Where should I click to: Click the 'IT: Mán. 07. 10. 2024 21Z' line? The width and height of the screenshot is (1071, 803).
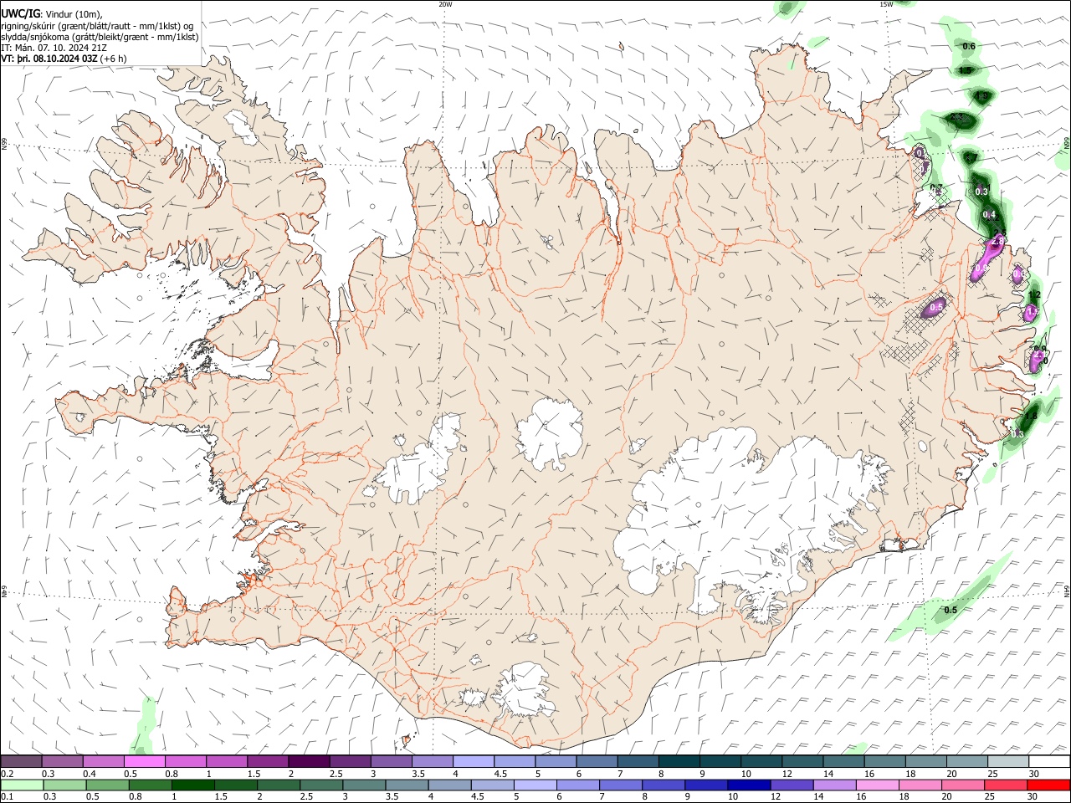[x=54, y=48]
